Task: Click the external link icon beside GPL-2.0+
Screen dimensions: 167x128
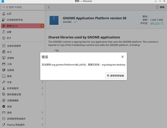Action: (162, 23)
